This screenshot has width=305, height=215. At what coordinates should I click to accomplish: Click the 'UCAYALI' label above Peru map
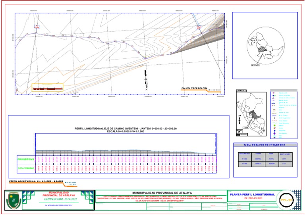tap(241, 91)
